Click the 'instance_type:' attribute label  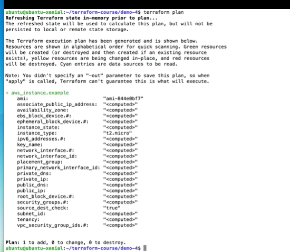[37, 133]
